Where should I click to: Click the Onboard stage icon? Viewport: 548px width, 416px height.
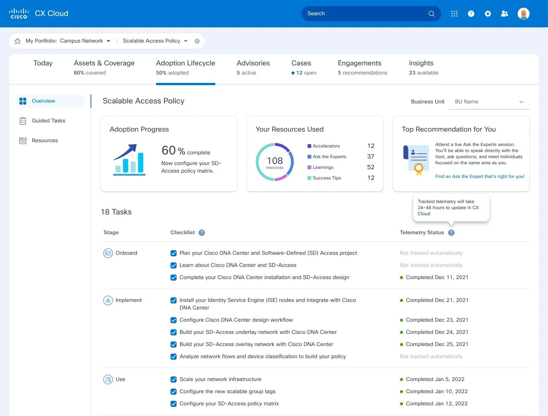coord(108,253)
